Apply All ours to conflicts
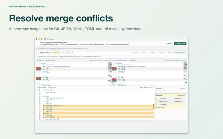Screen dimensions: 223x139 154,53
